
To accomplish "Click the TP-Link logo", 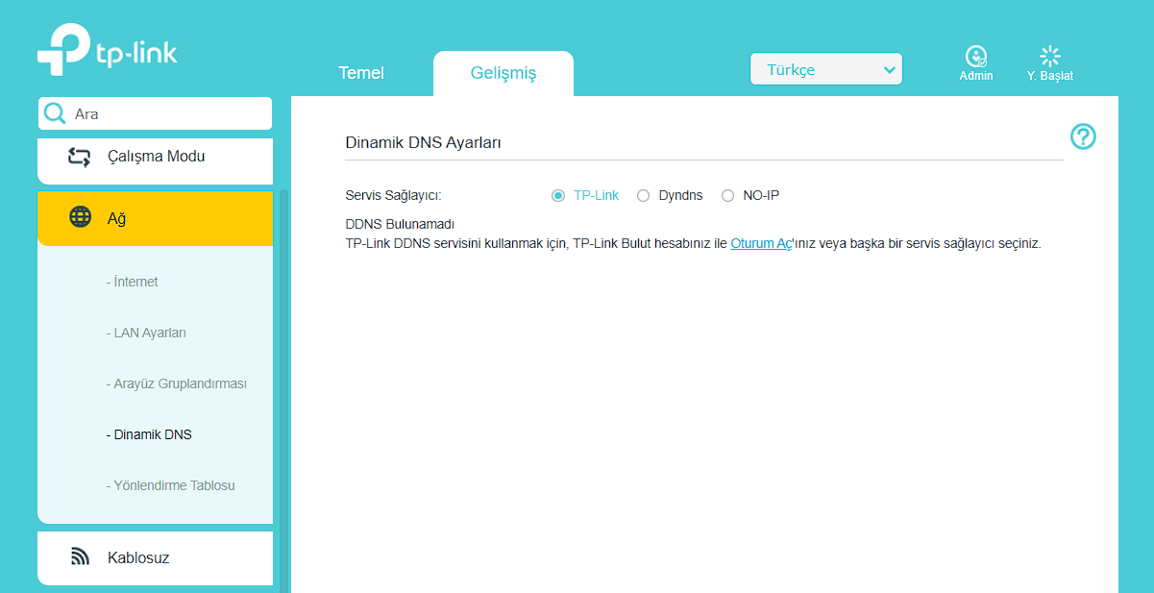I will (108, 50).
